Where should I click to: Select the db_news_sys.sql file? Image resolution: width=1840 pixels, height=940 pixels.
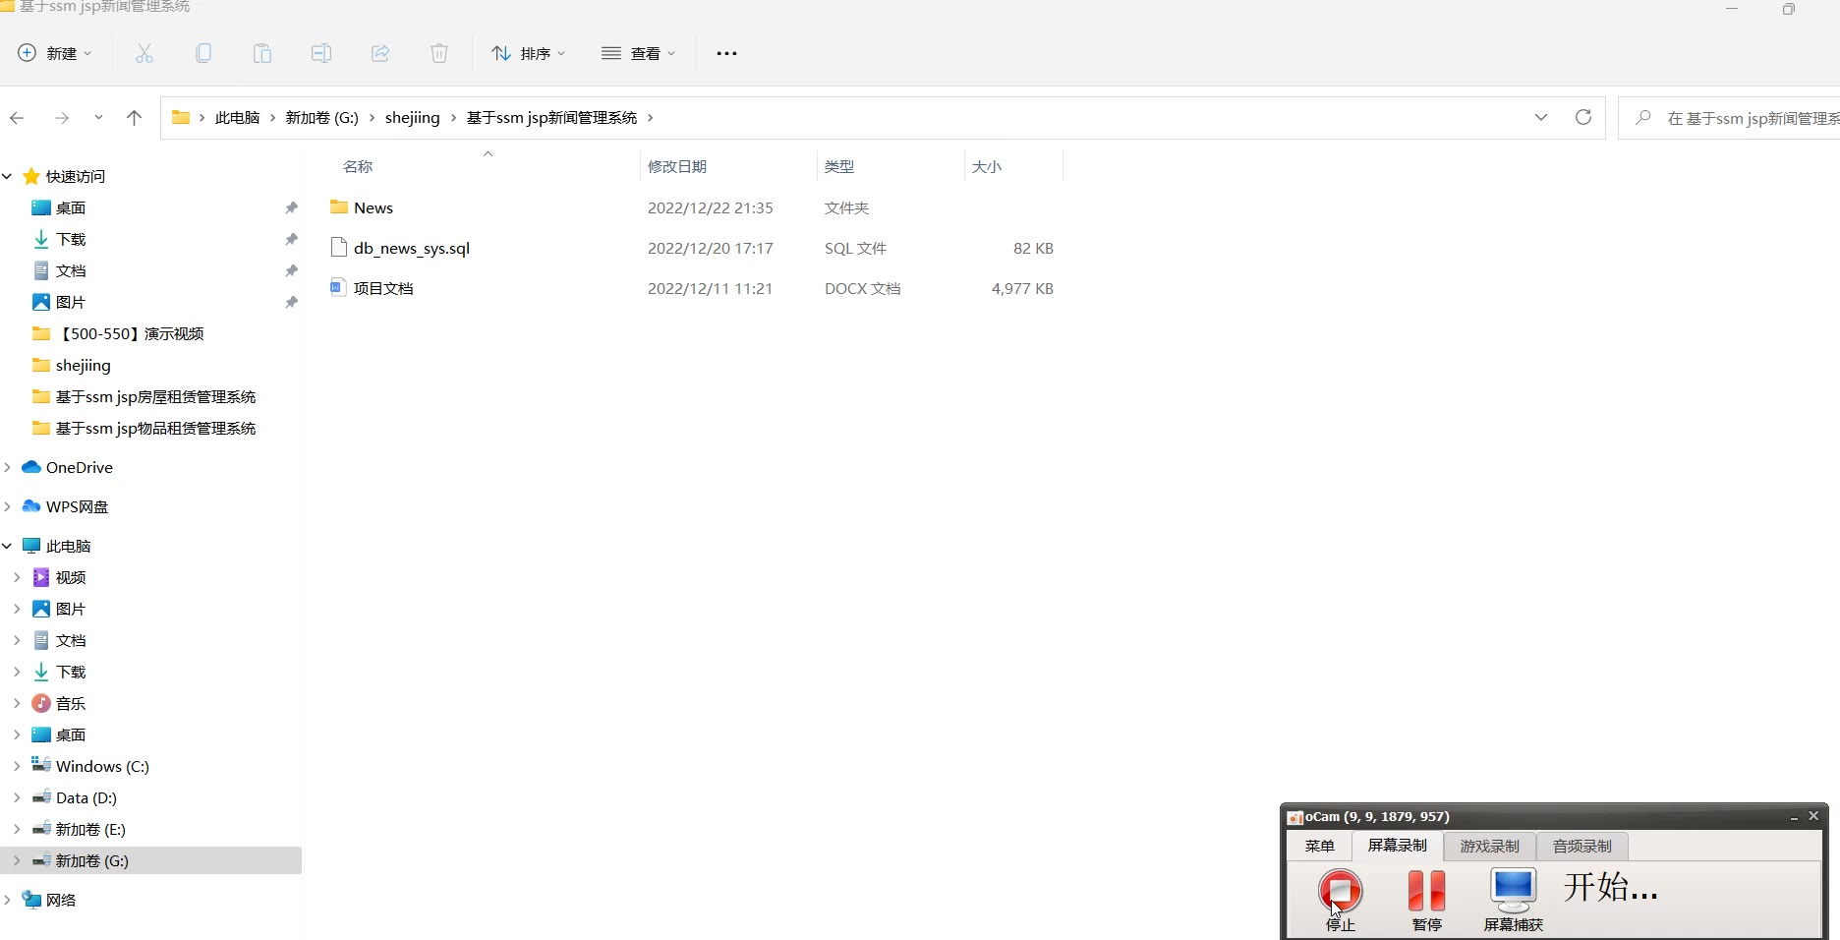point(411,248)
